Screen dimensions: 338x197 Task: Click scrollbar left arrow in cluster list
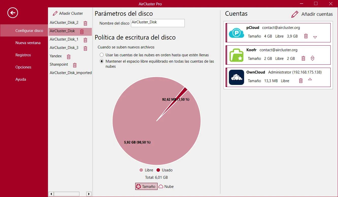point(51,194)
